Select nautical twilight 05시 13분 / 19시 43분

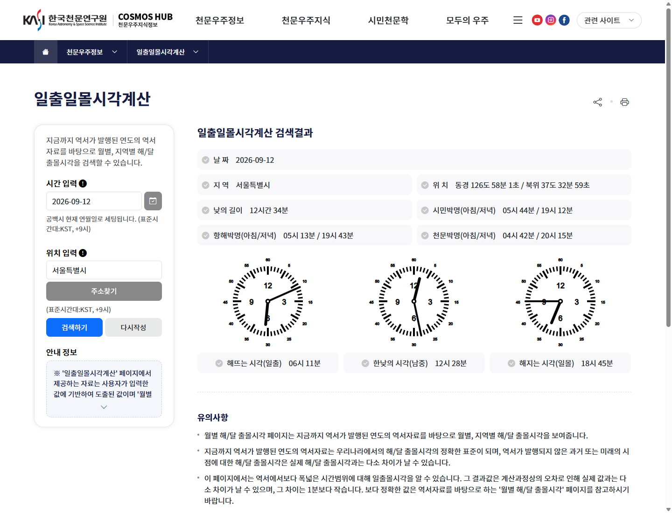[x=318, y=236]
